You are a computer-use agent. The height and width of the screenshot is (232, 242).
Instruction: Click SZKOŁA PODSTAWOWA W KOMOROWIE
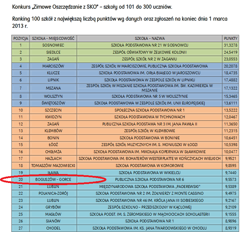coord(149,166)
